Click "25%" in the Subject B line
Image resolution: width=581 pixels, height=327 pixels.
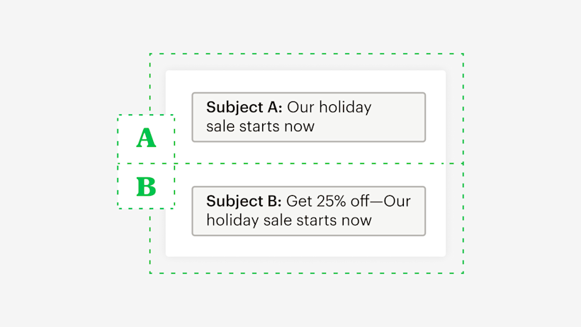330,201
